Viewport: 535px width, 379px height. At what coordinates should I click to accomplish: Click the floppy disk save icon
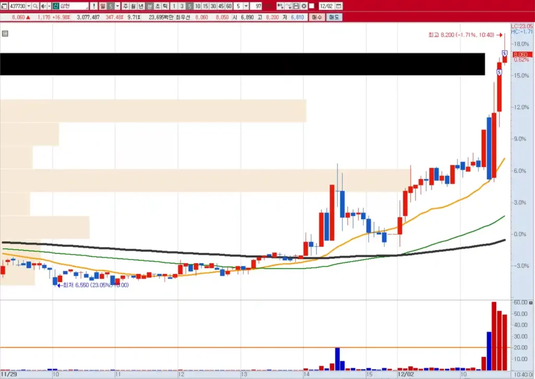[x=296, y=6]
